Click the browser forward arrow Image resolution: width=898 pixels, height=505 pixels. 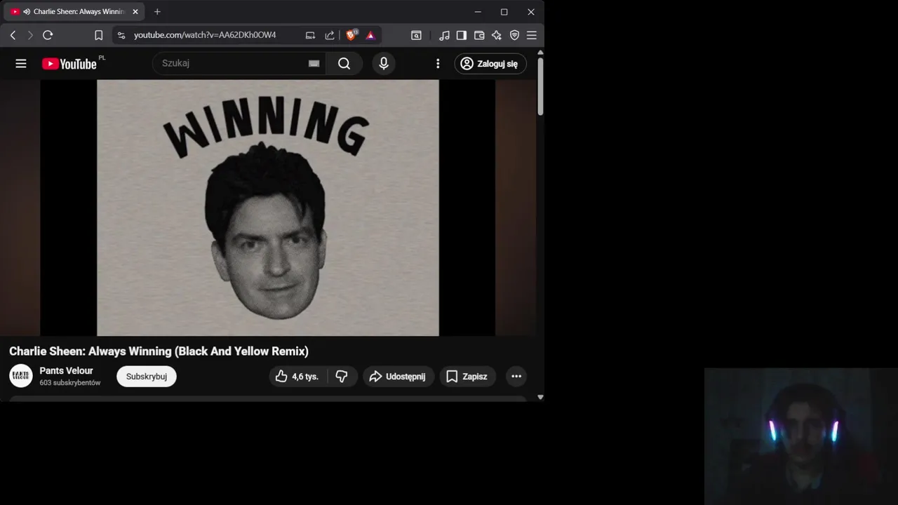[x=30, y=35]
